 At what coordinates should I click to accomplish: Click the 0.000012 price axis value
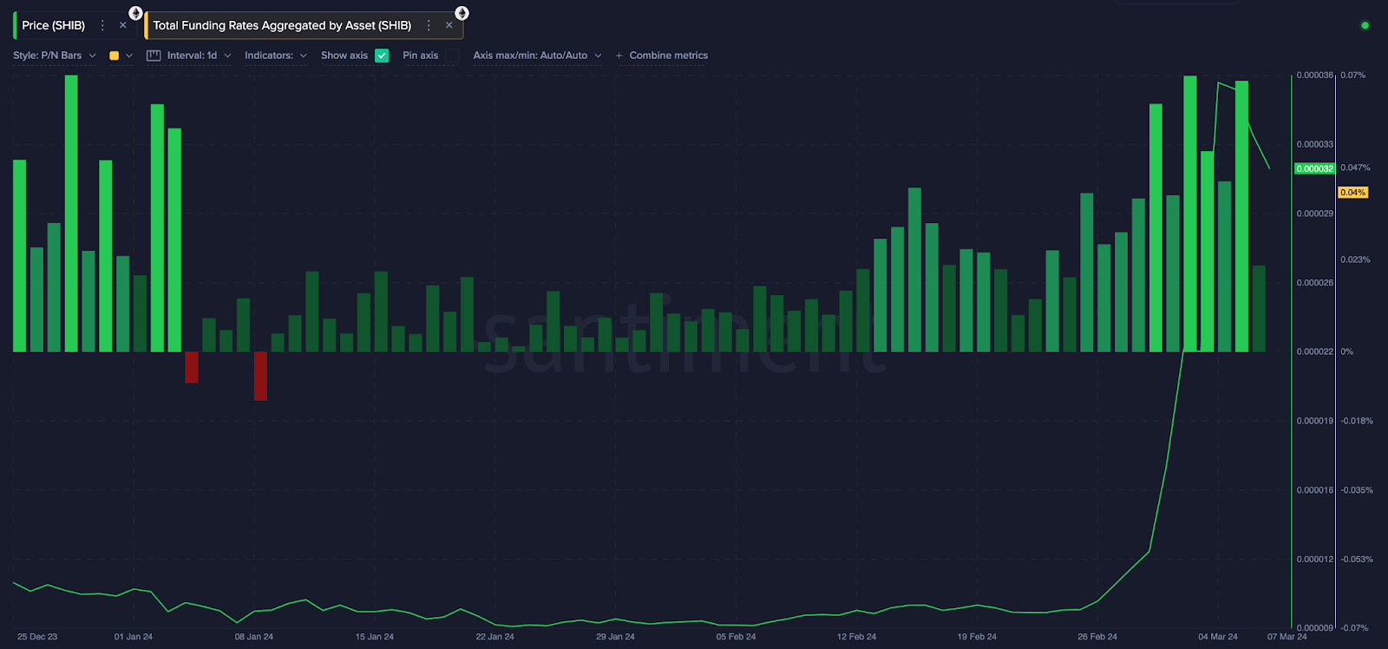(1315, 560)
